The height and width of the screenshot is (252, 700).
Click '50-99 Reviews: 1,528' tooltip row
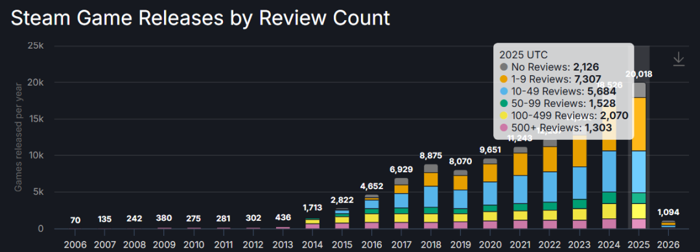(x=557, y=104)
